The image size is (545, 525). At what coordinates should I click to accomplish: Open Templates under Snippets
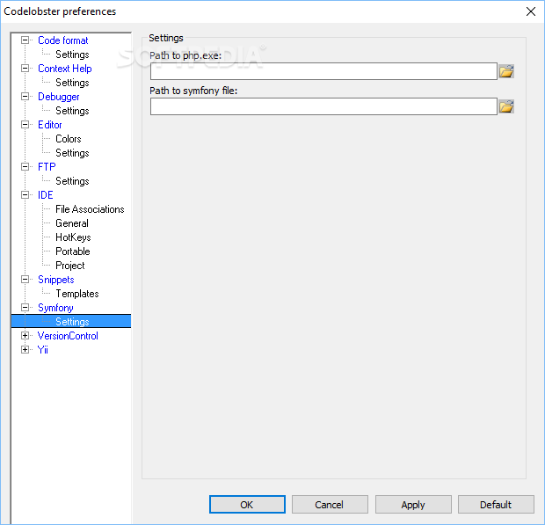click(77, 294)
